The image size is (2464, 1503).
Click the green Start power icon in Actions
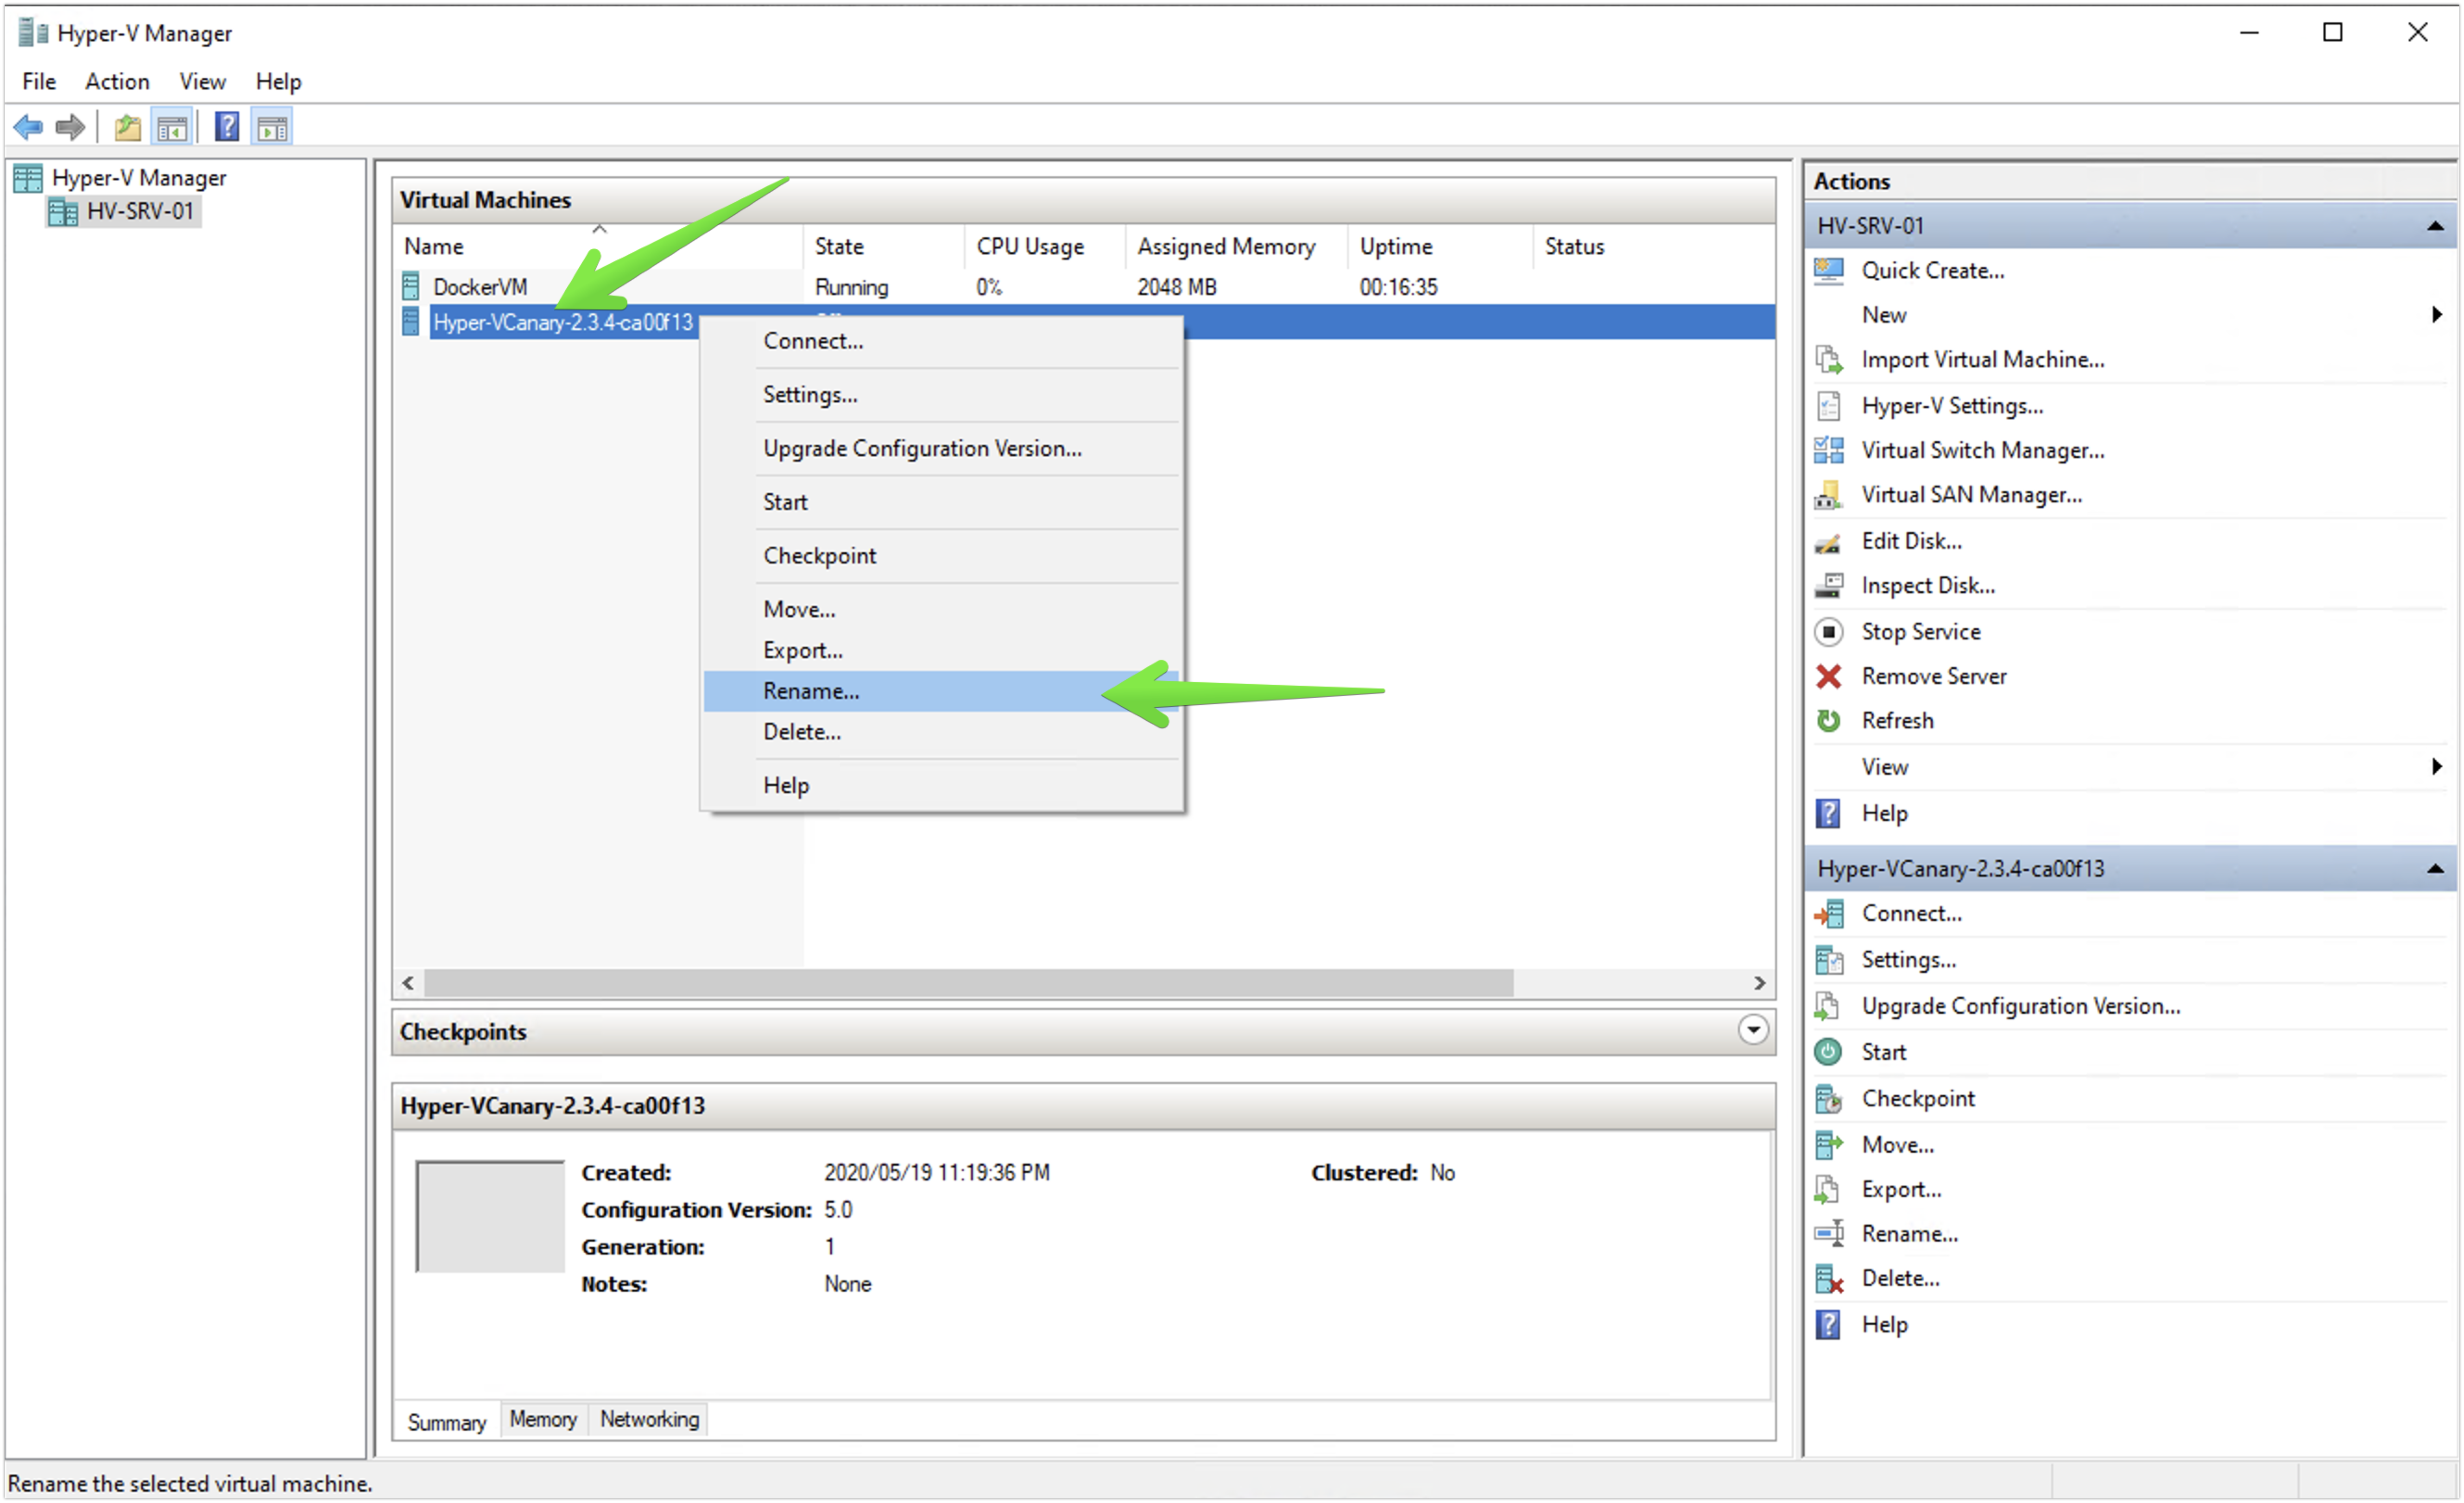[1829, 1052]
